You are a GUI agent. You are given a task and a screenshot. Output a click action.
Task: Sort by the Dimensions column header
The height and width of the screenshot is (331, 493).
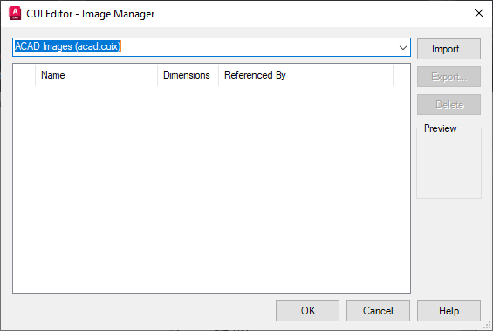coord(188,75)
